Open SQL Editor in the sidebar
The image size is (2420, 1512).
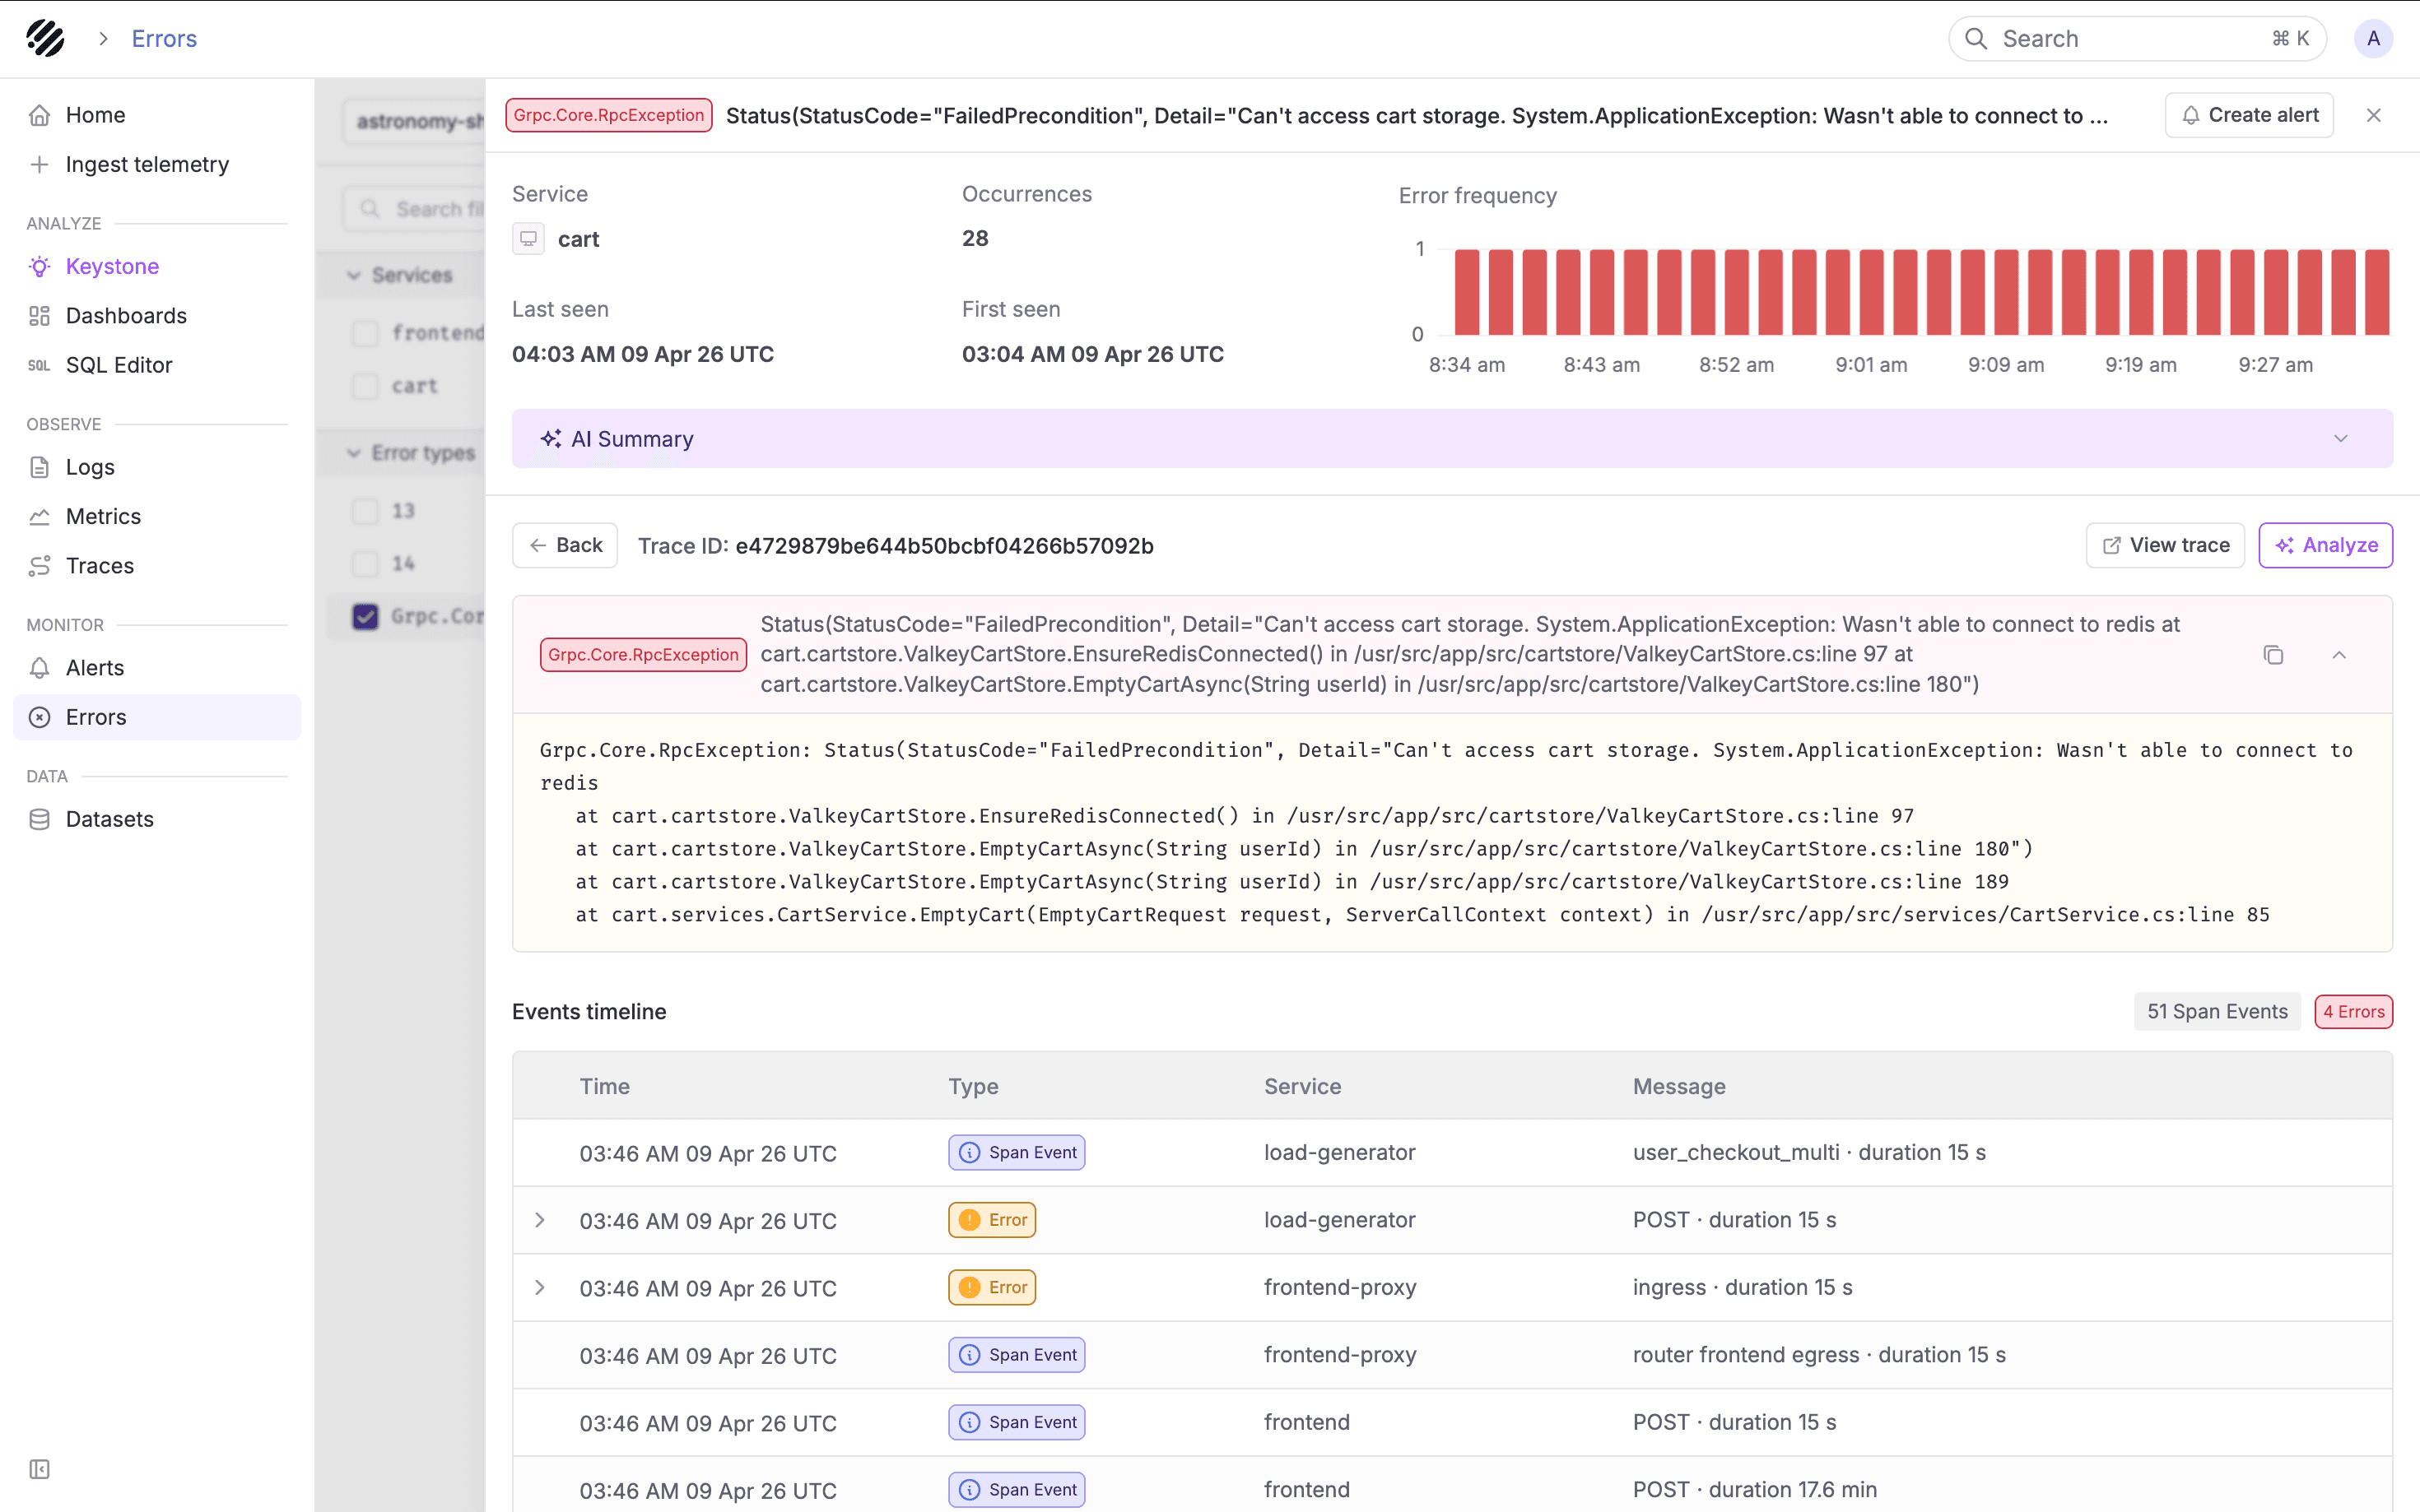(x=157, y=365)
